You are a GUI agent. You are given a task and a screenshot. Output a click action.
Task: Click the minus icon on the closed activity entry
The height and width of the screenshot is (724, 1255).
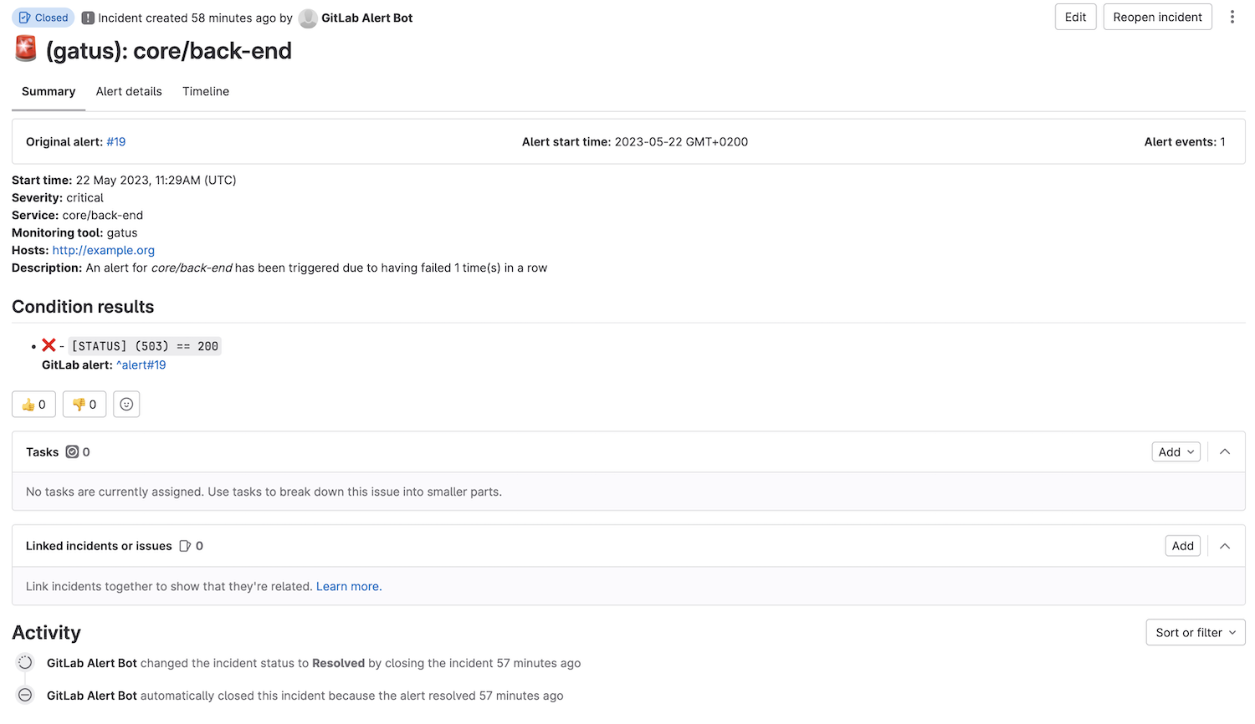pyautogui.click(x=24, y=695)
